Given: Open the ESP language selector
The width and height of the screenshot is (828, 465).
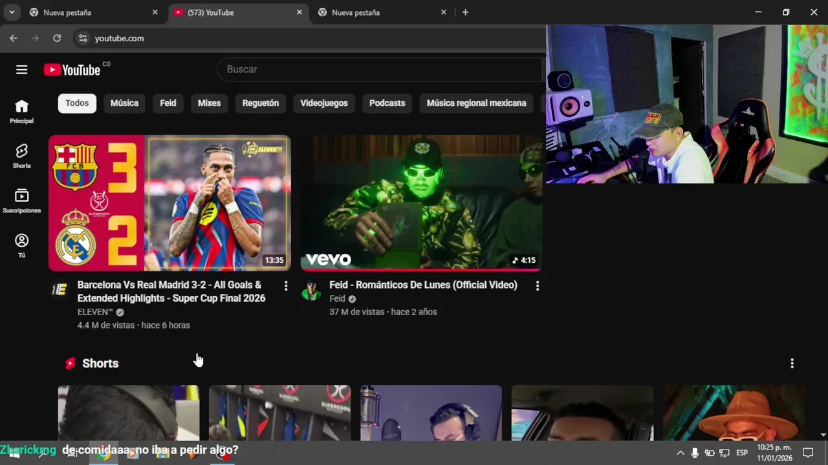Looking at the screenshot, I should (x=742, y=453).
